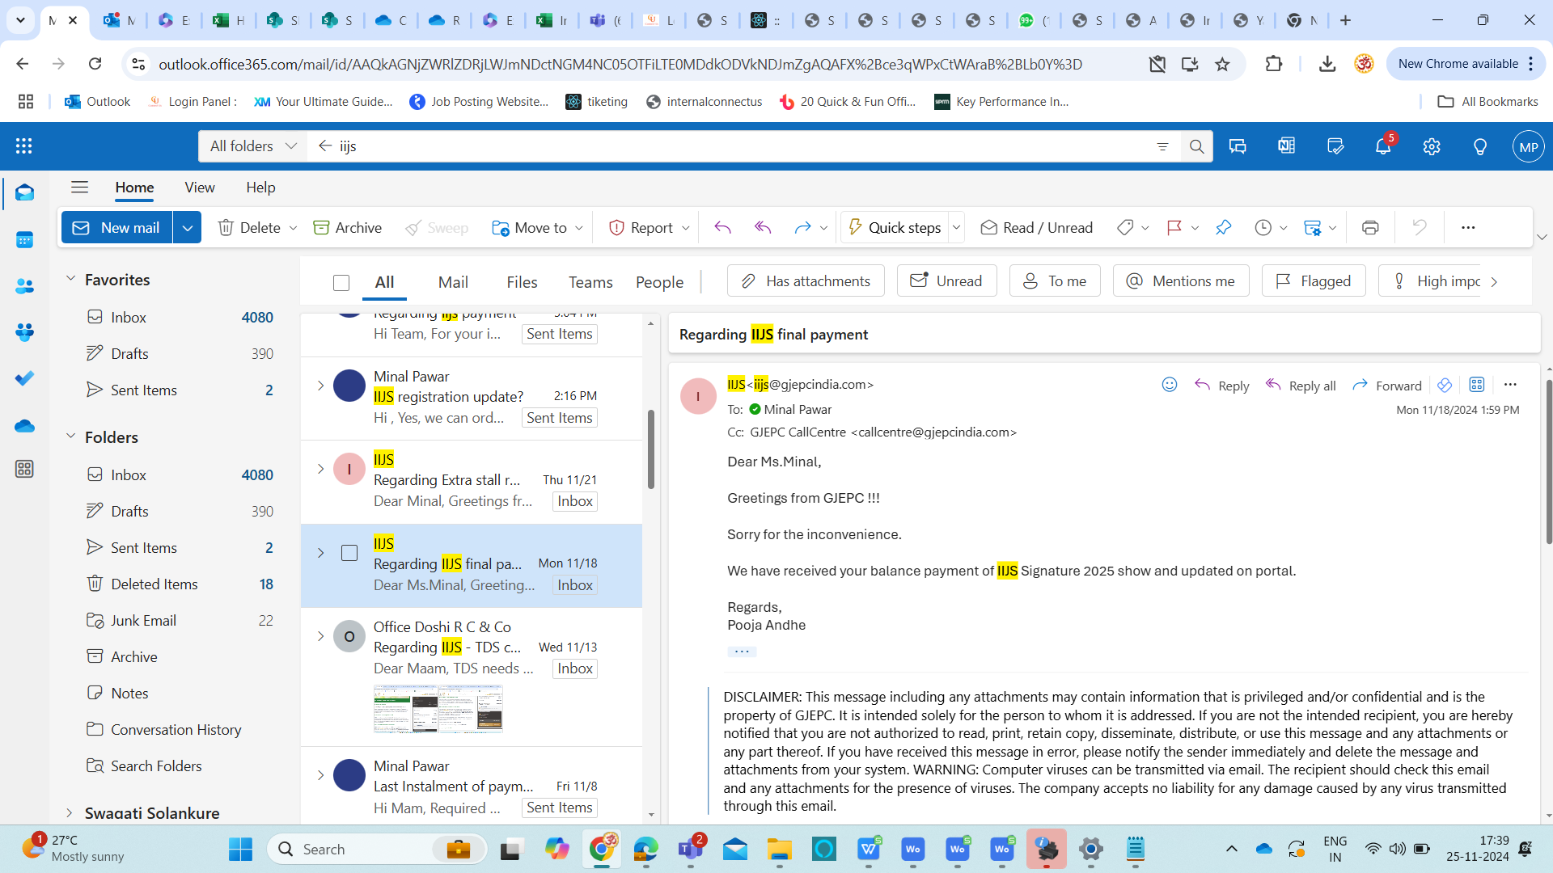Collapse the Folders section

[x=70, y=436]
